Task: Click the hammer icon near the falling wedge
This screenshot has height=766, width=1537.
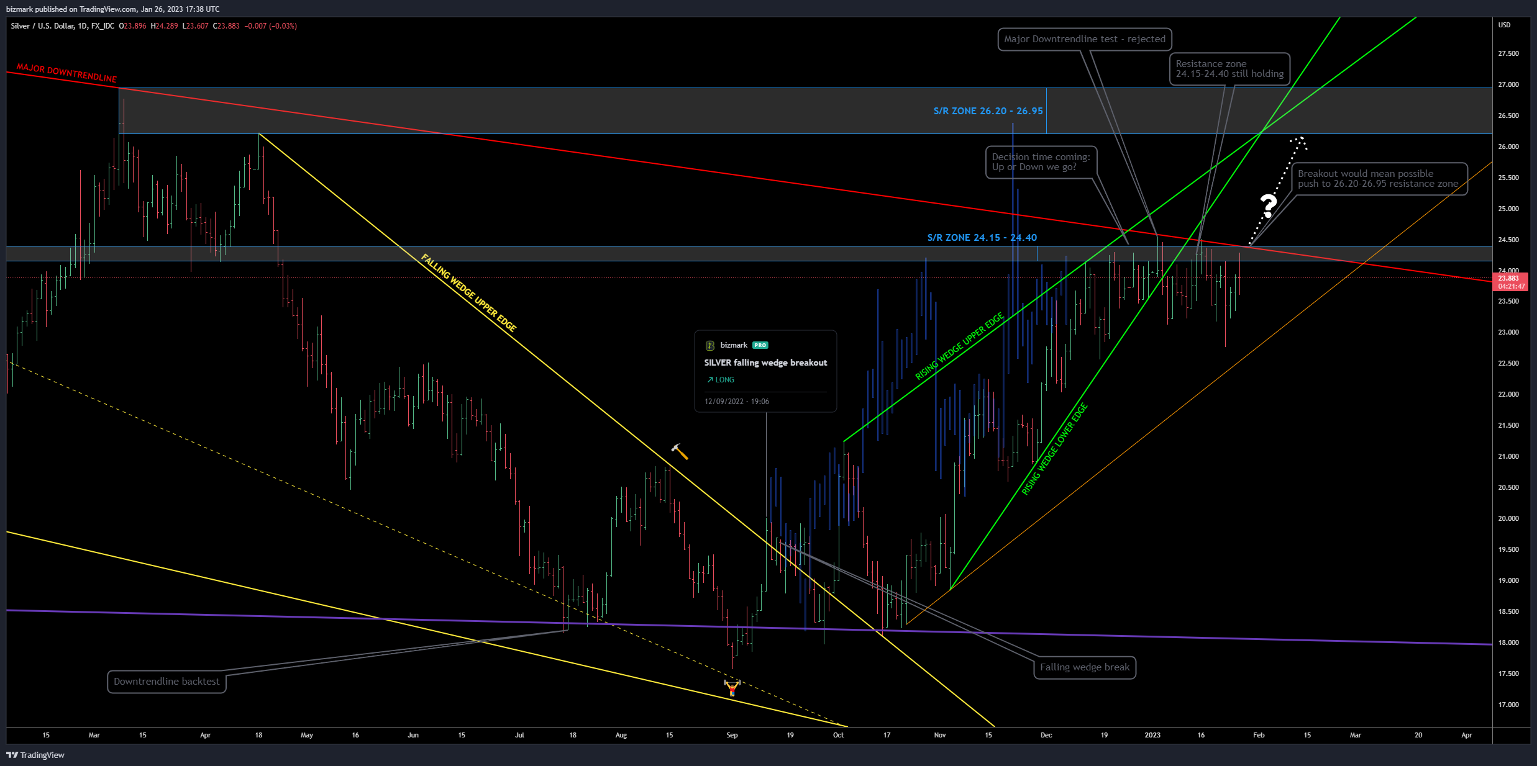Action: tap(679, 451)
